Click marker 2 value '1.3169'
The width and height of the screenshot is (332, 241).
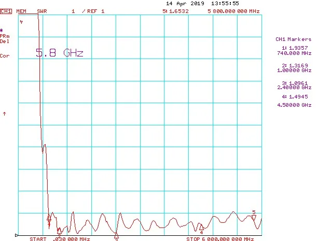pos(298,66)
